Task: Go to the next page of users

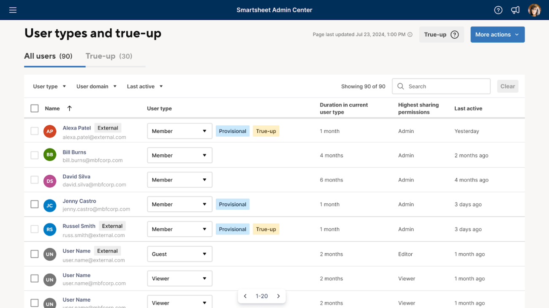Action: click(278, 296)
